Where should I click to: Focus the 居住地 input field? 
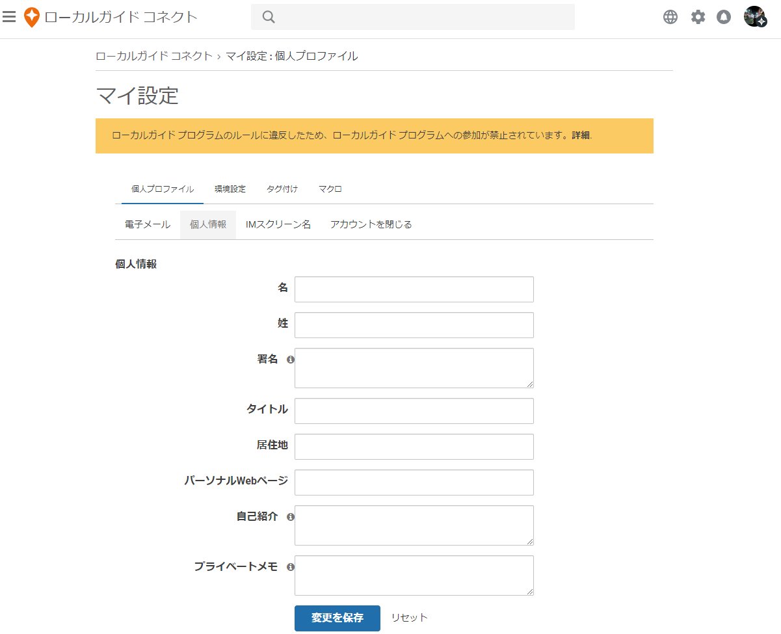414,447
